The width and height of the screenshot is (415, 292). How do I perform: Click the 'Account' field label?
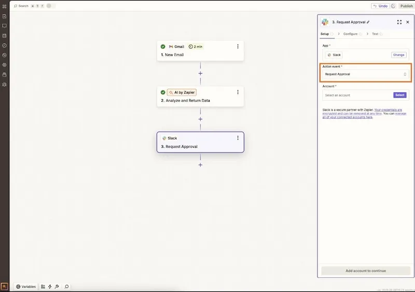pyautogui.click(x=329, y=86)
